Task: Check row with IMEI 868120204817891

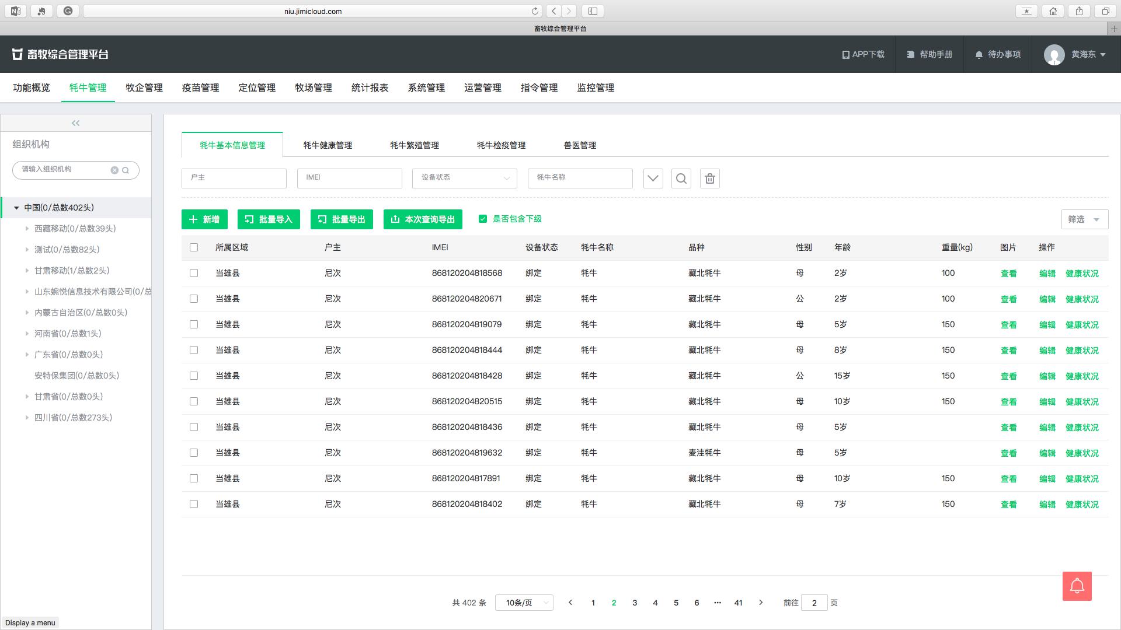Action: [194, 478]
